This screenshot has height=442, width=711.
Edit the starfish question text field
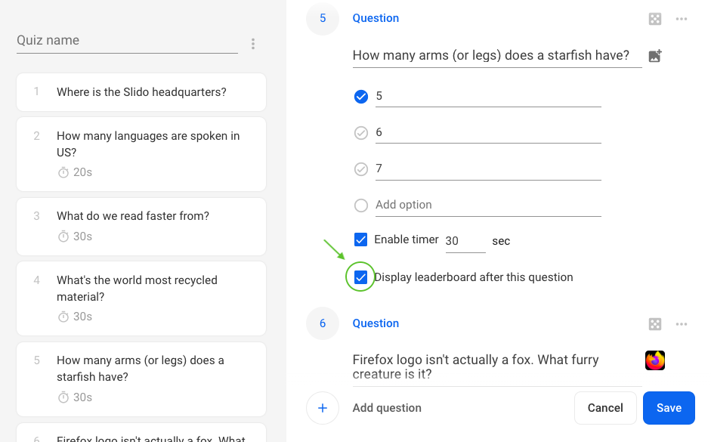point(497,56)
